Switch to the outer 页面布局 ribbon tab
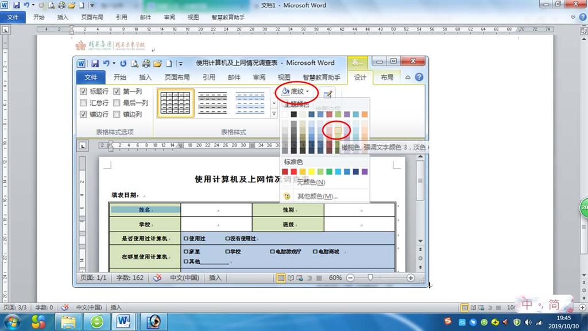The height and width of the screenshot is (331, 588). (x=92, y=17)
